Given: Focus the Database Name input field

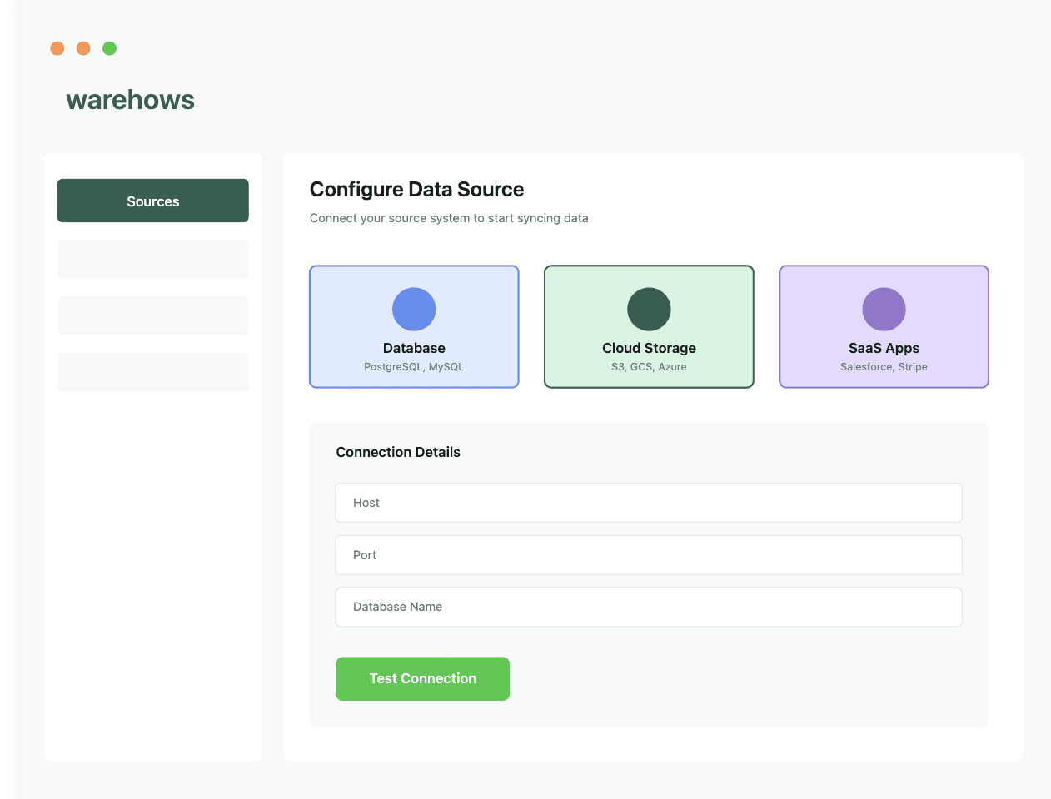Looking at the screenshot, I should (x=649, y=607).
